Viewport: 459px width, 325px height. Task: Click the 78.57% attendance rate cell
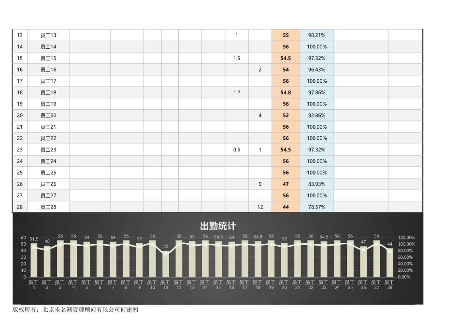coord(316,207)
